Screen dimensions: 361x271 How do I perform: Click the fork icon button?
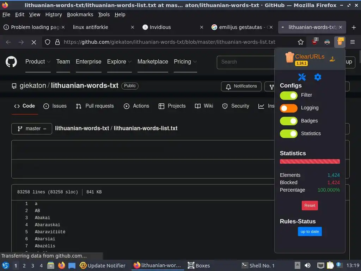[272, 87]
